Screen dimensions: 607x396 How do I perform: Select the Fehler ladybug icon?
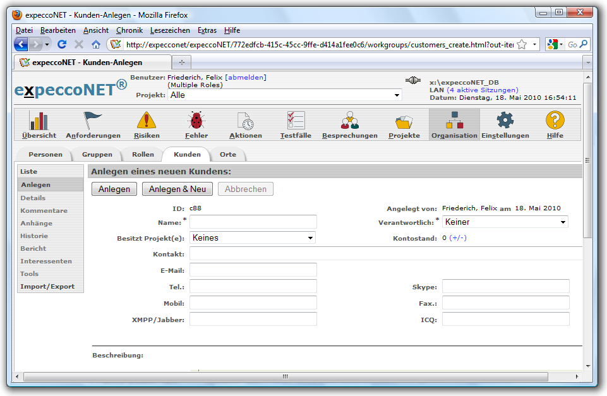tap(196, 121)
